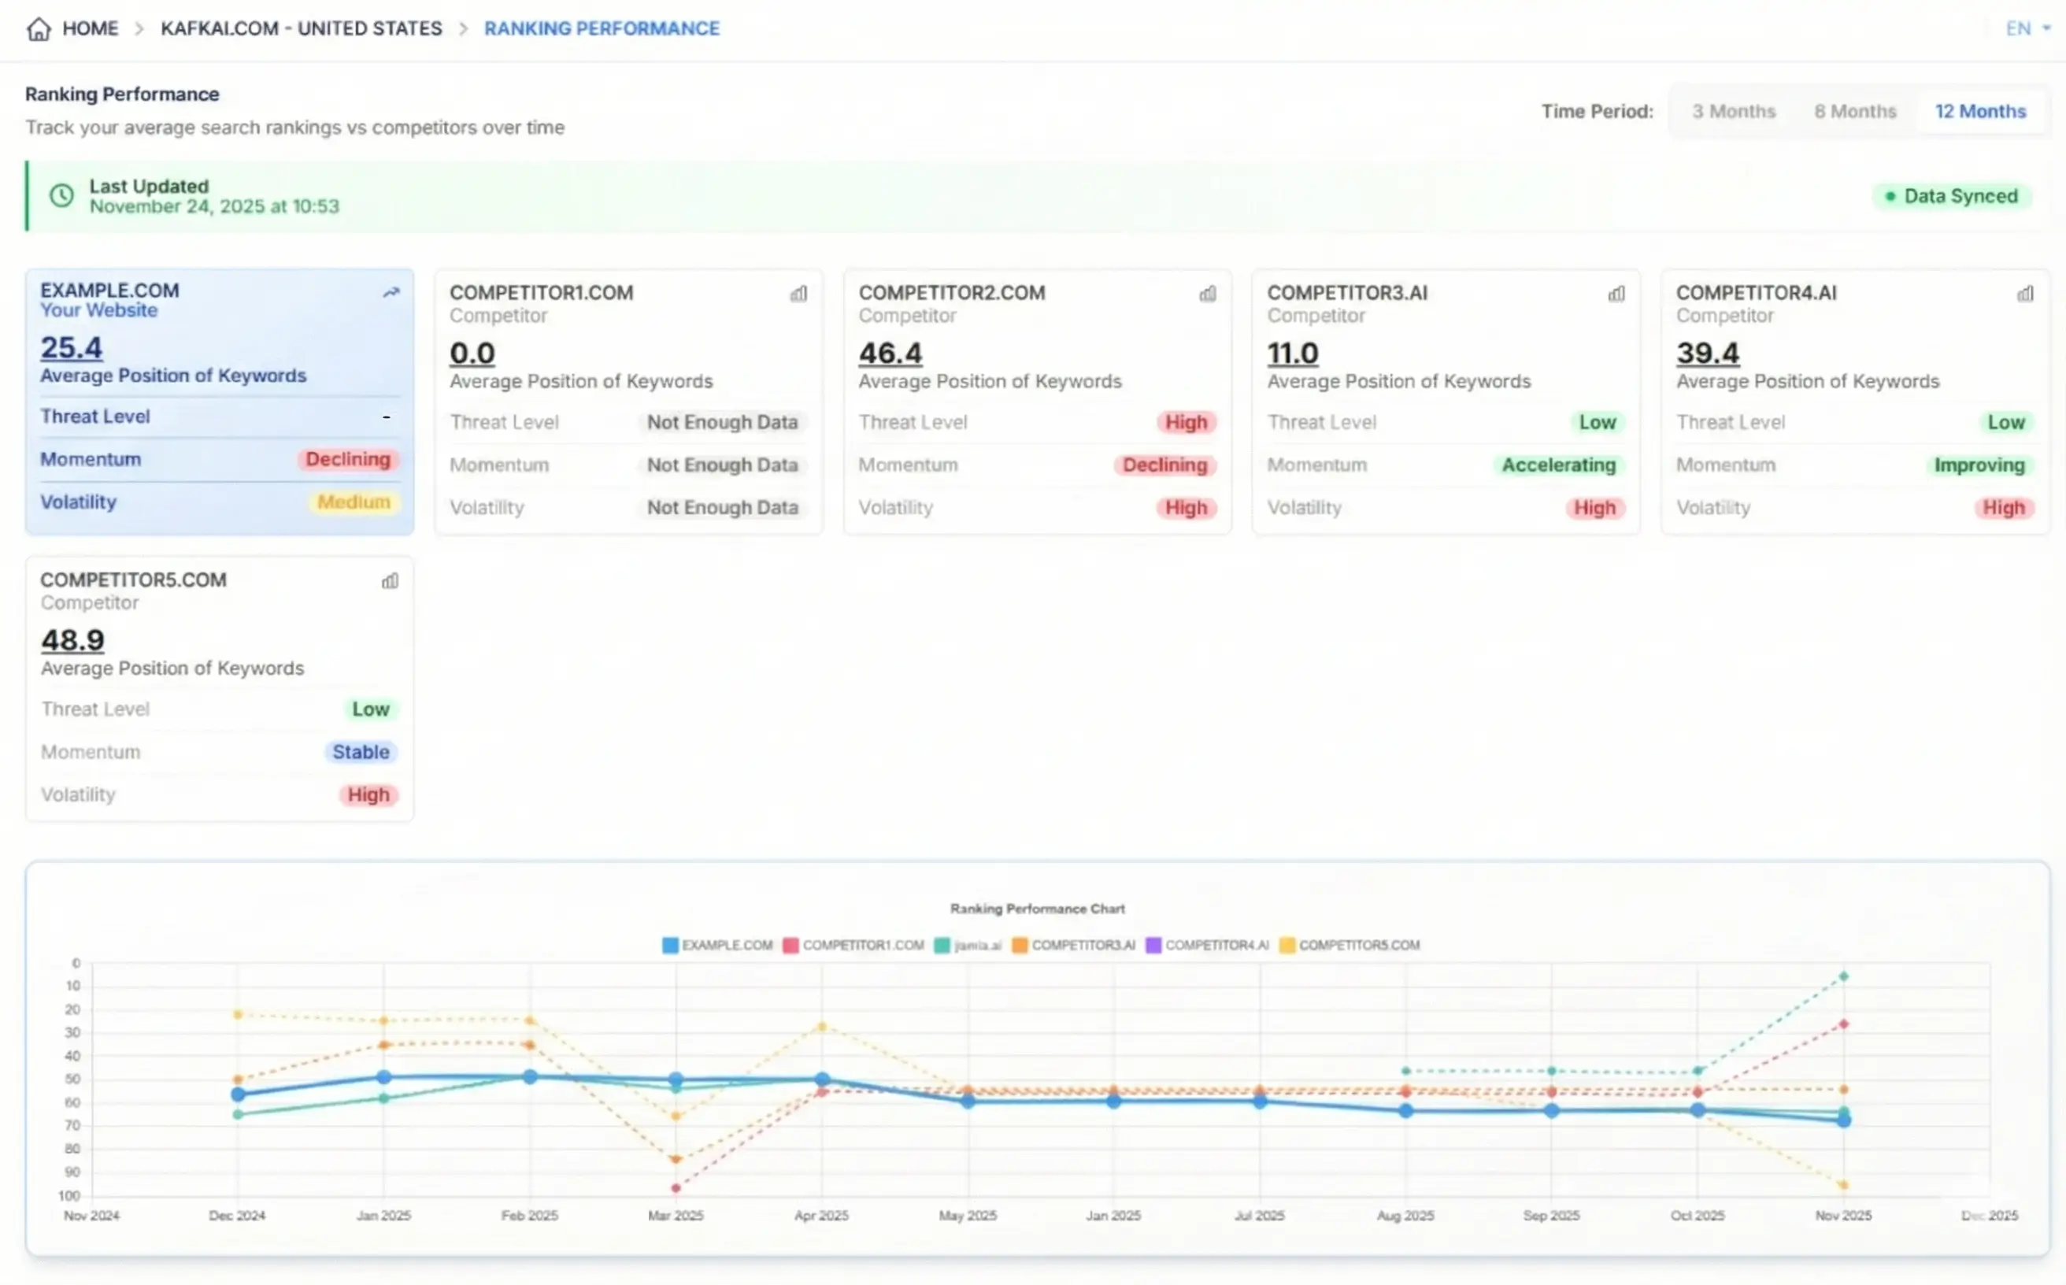Toggle EXAMPLE.COM series in the chart legend
2066x1285 pixels.
(x=716, y=944)
